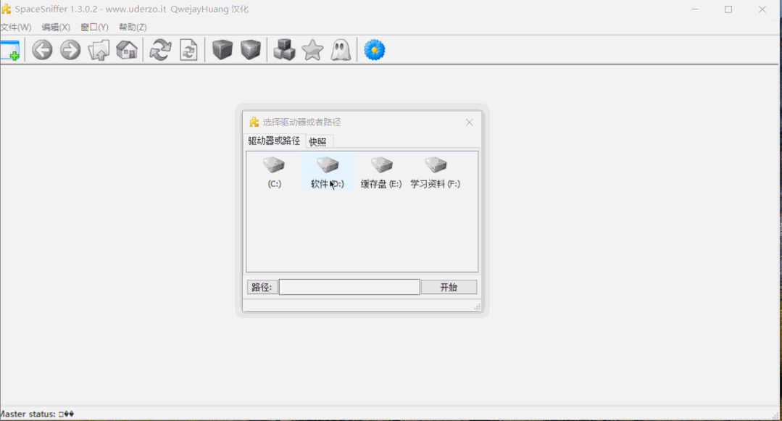Image resolution: width=782 pixels, height=421 pixels.
Task: Click the home icon on the toolbar
Action: (x=126, y=49)
